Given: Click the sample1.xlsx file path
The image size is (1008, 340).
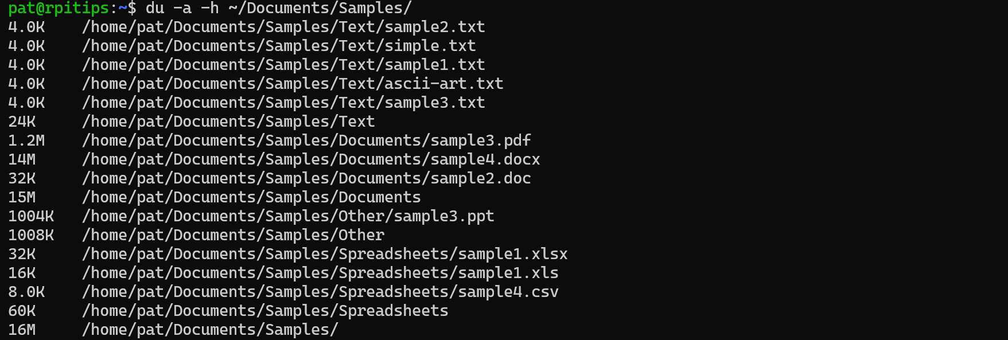Looking at the screenshot, I should pyautogui.click(x=325, y=254).
